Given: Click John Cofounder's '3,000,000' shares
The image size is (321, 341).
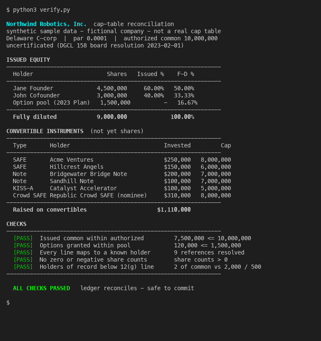Looking at the screenshot, I should (x=112, y=95).
